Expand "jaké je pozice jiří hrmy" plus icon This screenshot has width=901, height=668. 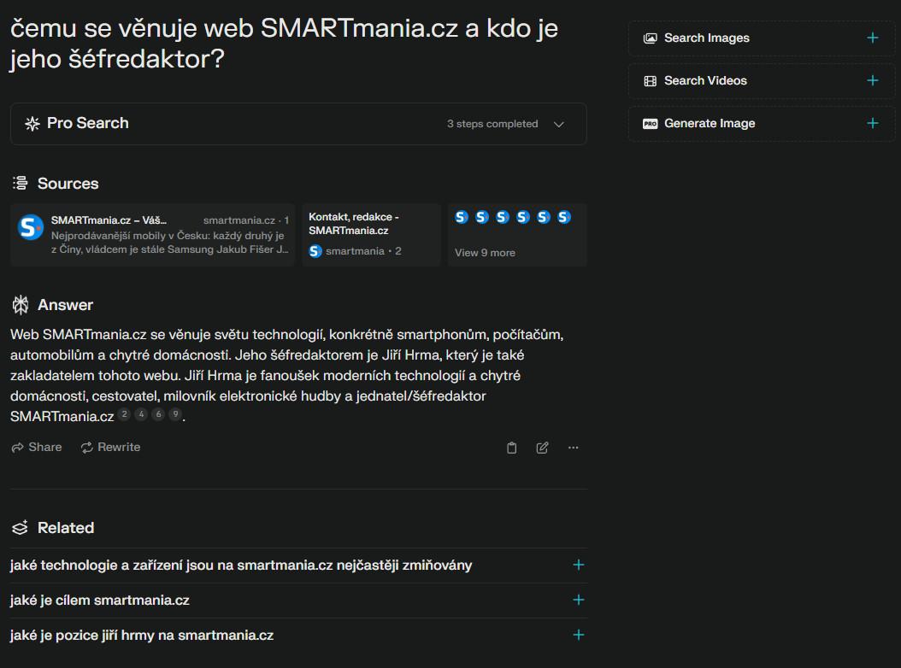click(x=578, y=636)
